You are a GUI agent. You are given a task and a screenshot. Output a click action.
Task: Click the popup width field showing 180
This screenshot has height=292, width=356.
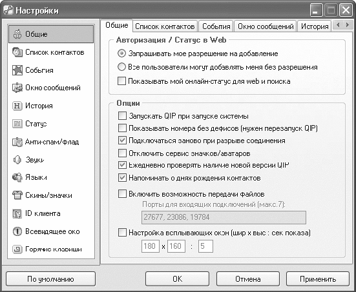[151, 246]
